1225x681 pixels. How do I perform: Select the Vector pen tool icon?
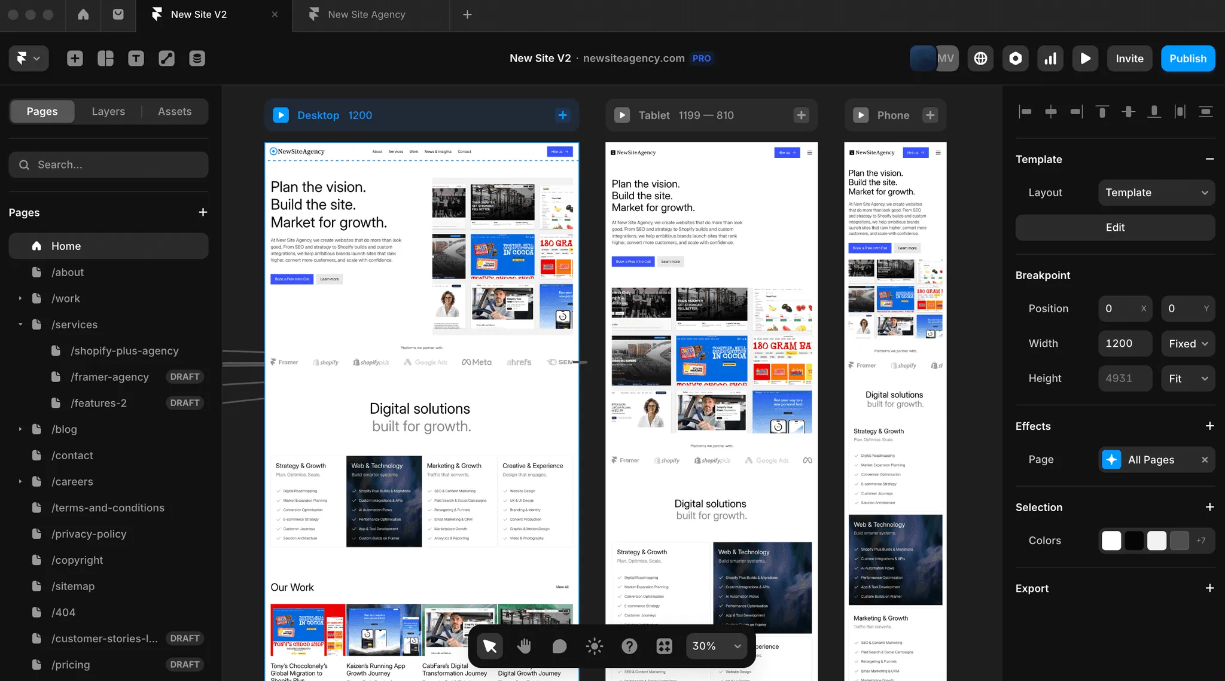[x=166, y=58]
